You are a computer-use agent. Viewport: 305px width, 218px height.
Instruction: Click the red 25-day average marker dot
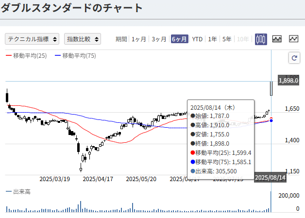click(271, 118)
